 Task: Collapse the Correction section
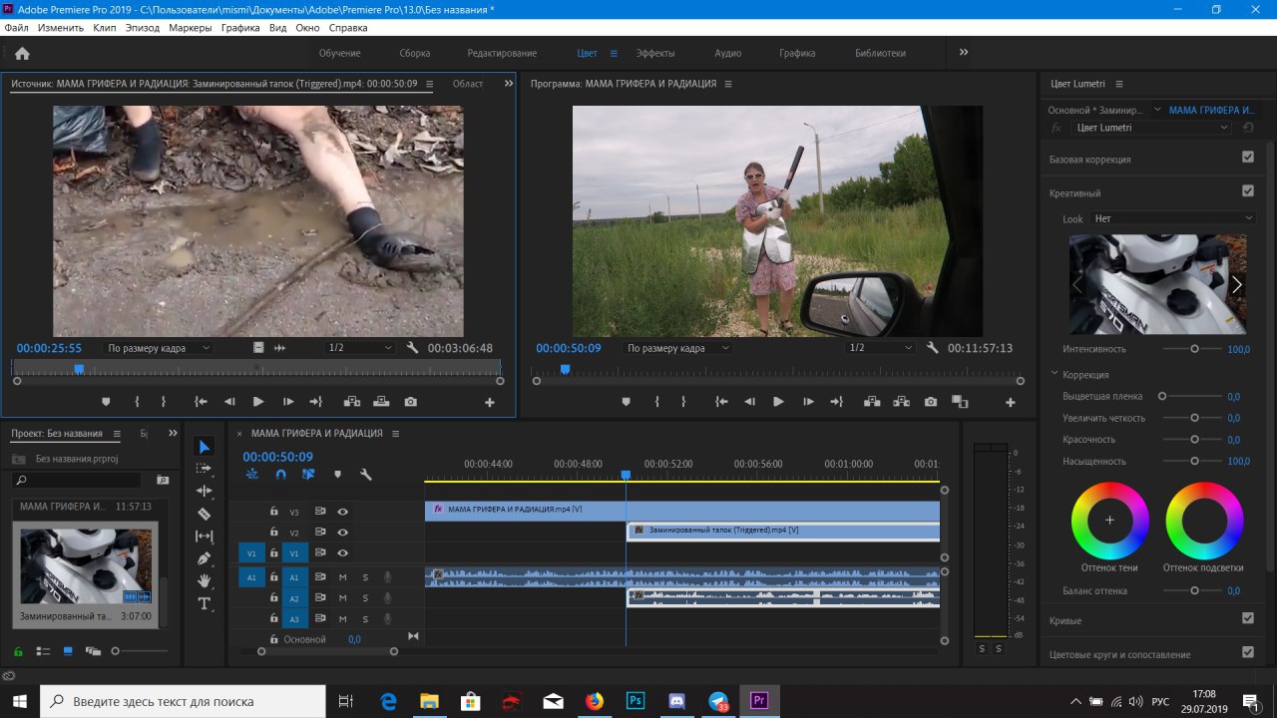pos(1056,374)
